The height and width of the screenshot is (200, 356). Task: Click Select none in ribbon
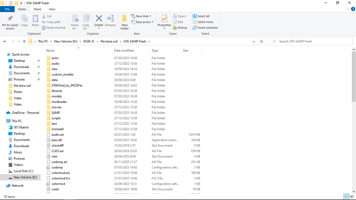[x=203, y=22]
